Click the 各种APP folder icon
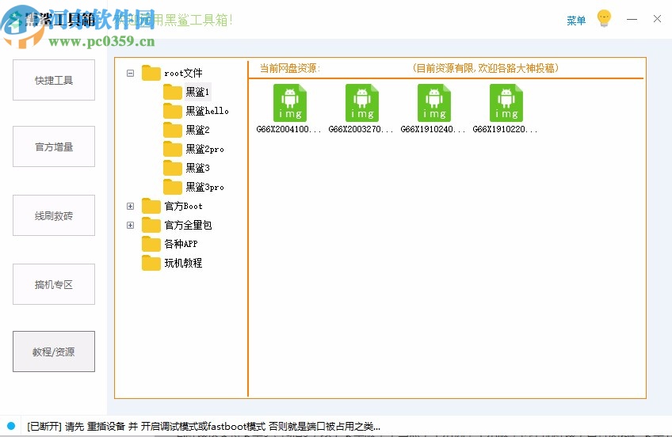This screenshot has height=437, width=672. [151, 244]
